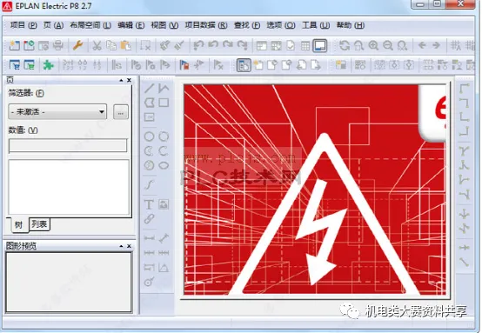Select the linear dimension tool

click(150, 238)
